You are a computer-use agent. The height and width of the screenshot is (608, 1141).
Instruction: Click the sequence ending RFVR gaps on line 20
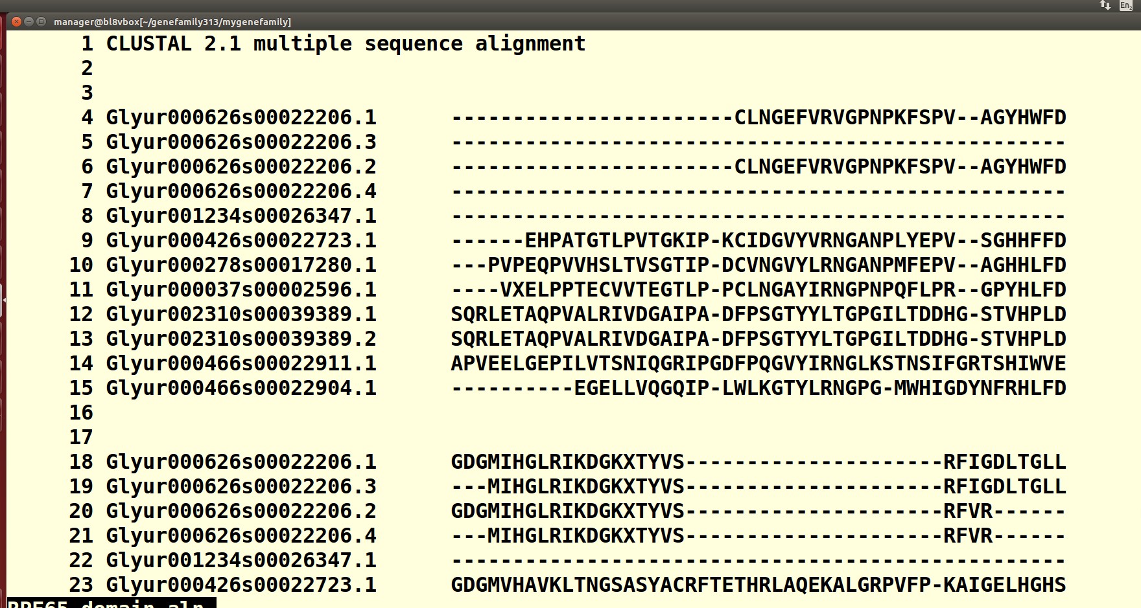pyautogui.click(x=759, y=512)
